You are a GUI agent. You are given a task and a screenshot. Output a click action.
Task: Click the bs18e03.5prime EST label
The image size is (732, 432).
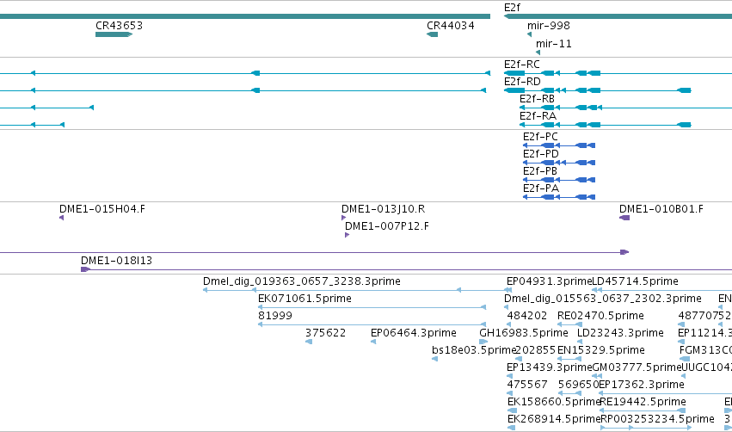point(474,350)
